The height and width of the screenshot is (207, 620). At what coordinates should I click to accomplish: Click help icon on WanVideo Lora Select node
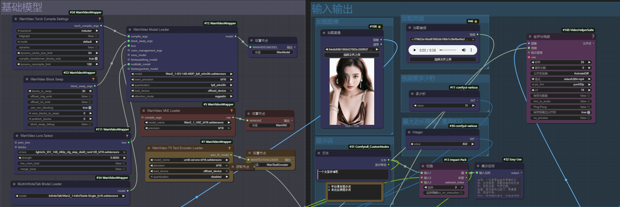click(x=127, y=136)
